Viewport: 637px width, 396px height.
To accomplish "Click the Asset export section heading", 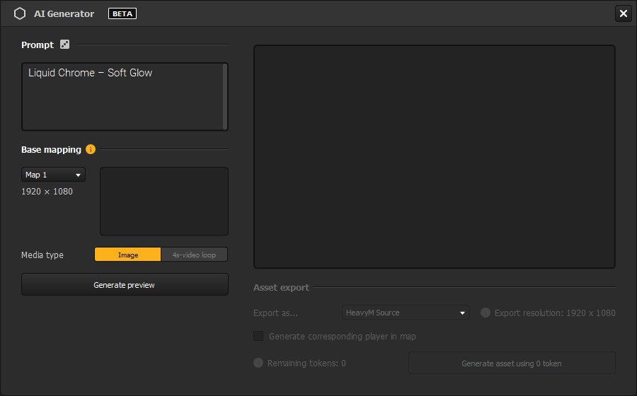I will 281,287.
